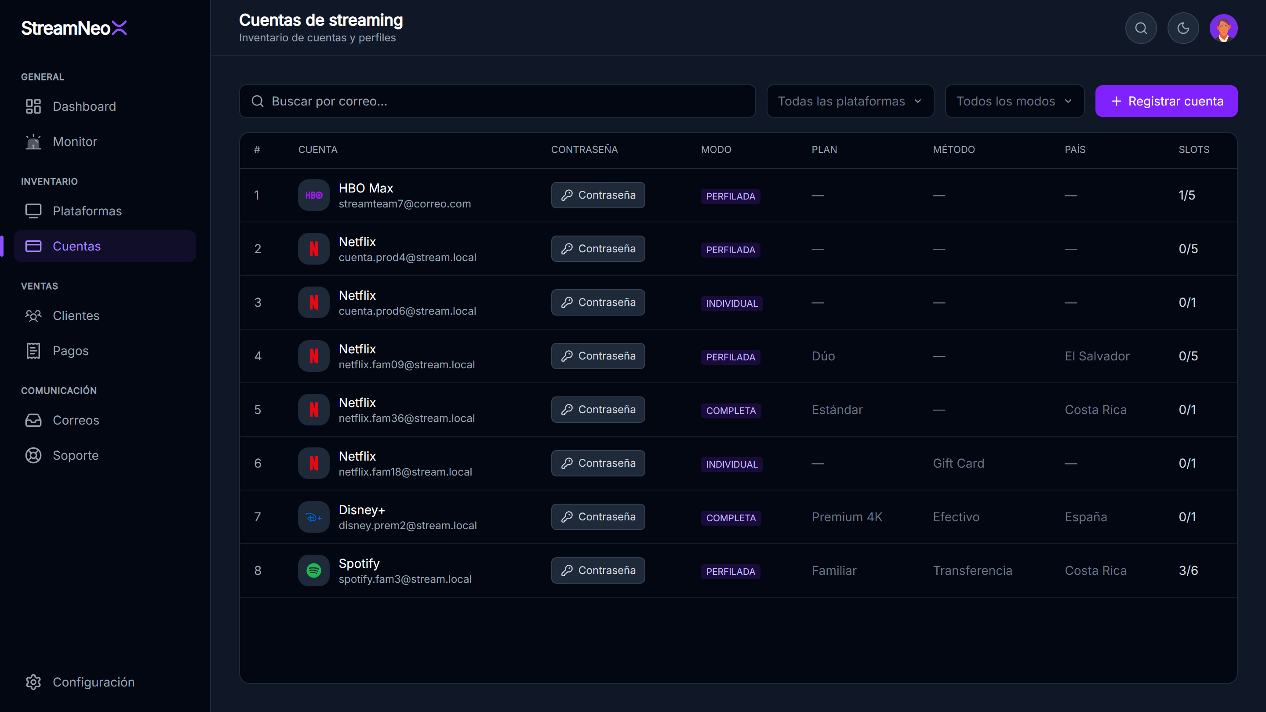Image resolution: width=1266 pixels, height=712 pixels.
Task: Reveal Contraseña for cuenta.prod6
Action: click(598, 302)
